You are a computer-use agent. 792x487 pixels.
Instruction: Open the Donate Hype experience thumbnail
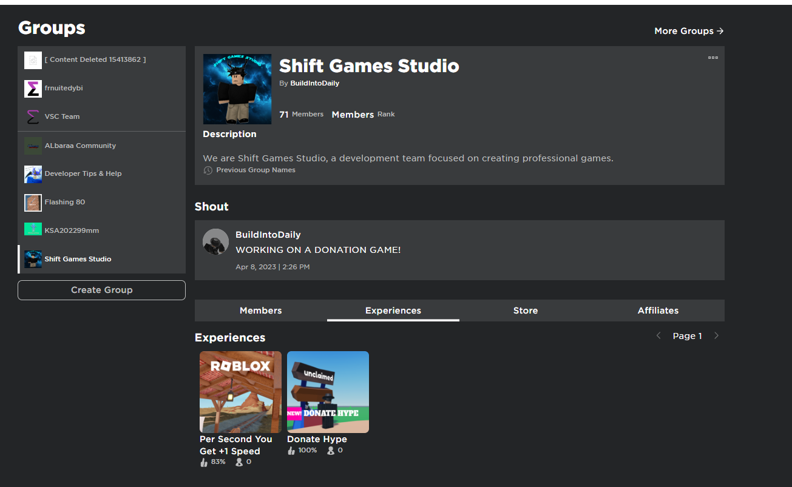pos(328,392)
